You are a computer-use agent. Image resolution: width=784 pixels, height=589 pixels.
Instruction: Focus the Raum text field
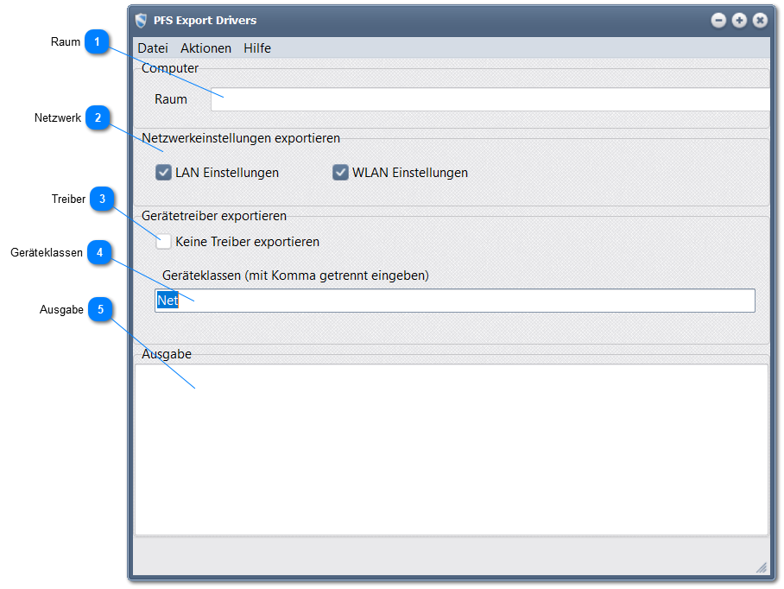coord(489,99)
